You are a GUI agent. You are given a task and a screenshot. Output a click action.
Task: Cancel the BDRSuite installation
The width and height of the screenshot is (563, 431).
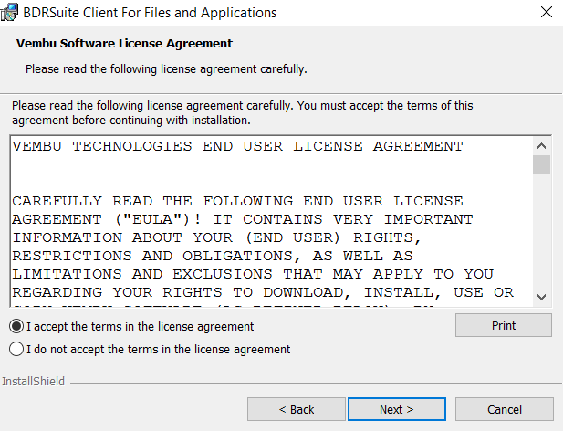[x=505, y=409]
